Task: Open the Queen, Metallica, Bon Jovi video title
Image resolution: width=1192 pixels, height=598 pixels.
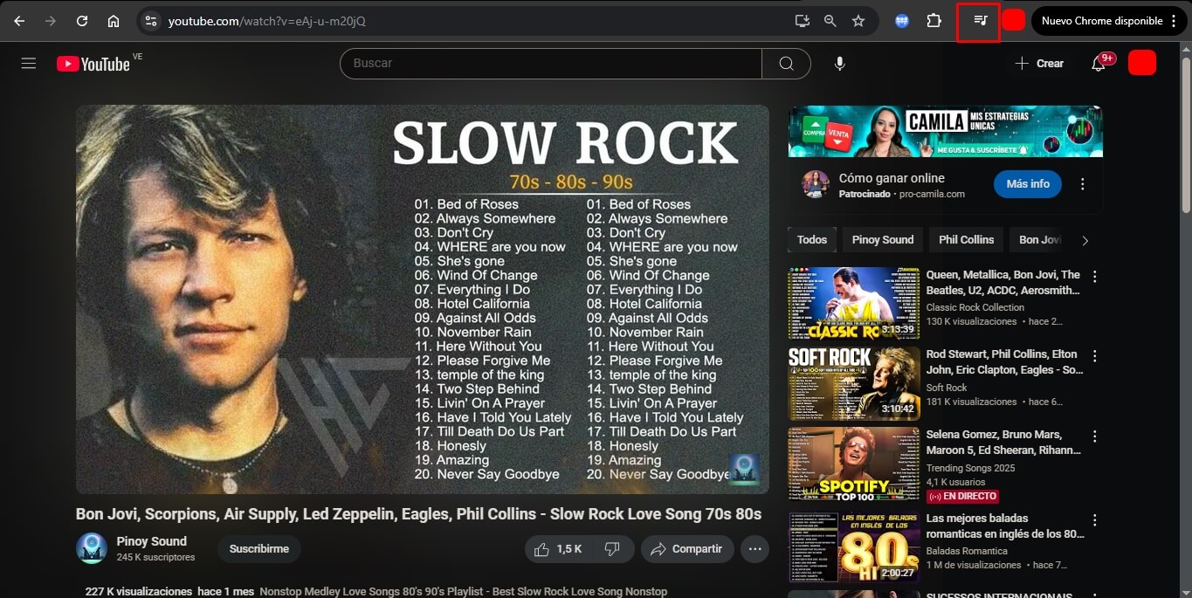Action: click(x=1003, y=283)
